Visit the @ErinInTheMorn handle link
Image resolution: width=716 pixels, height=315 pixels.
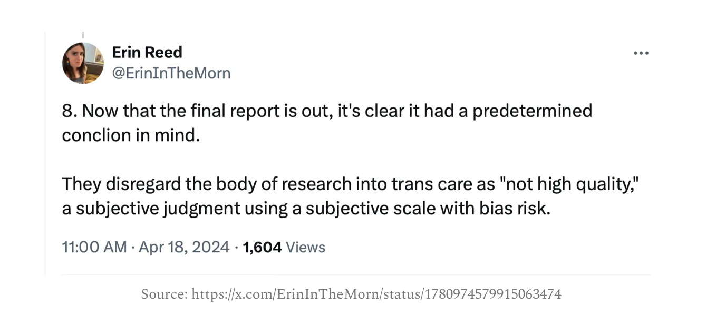[171, 73]
